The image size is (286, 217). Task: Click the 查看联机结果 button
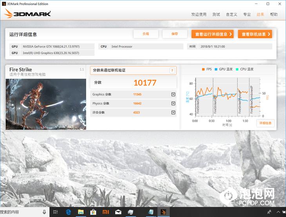255,34
